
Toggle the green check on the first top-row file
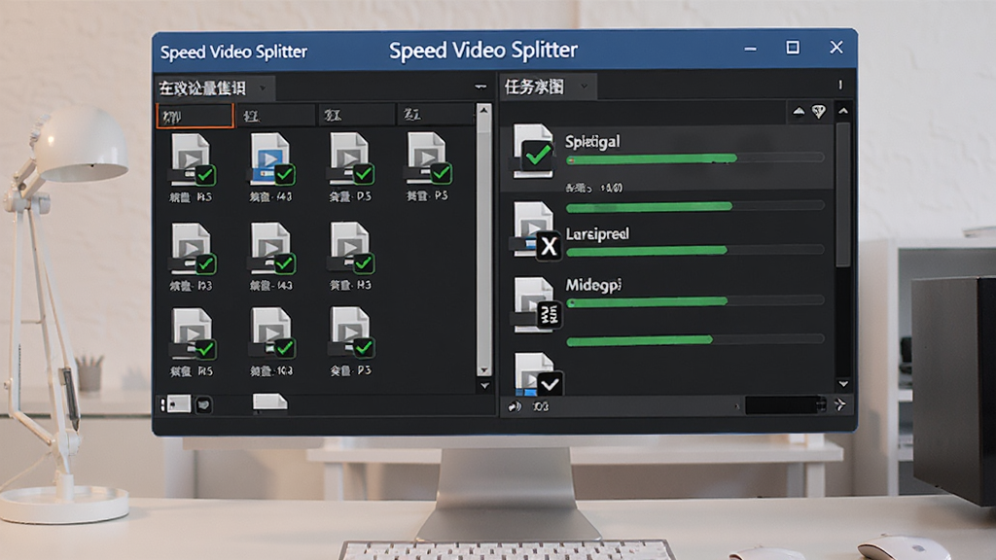pyautogui.click(x=204, y=175)
